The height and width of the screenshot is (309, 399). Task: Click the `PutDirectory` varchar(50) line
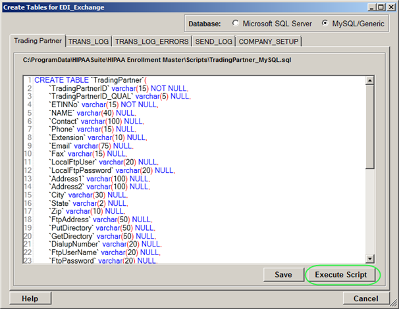102,228
